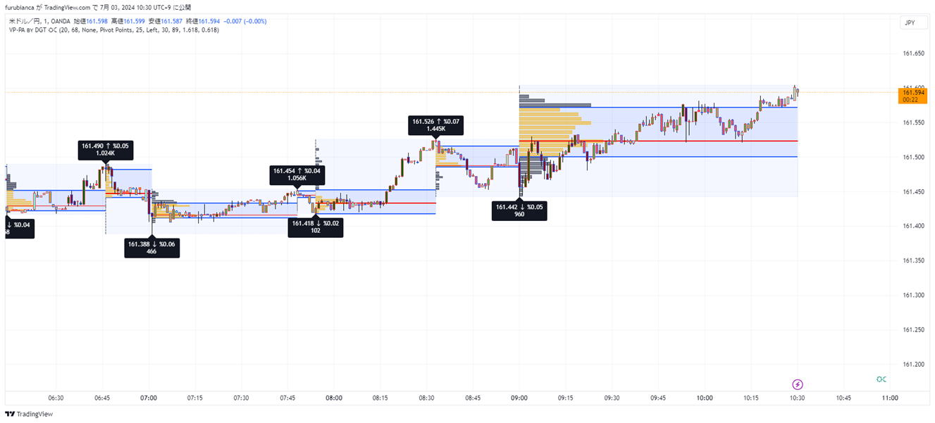This screenshot has height=423, width=935.
Task: Click the 09:00 time axis label
Action: coord(519,398)
